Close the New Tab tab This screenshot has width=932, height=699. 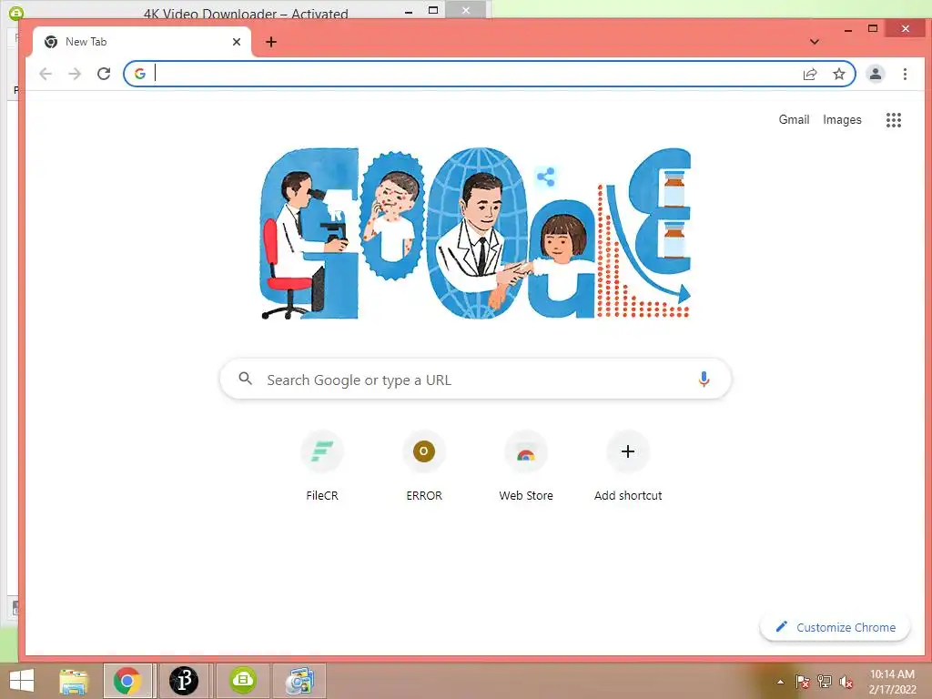pyautogui.click(x=237, y=42)
